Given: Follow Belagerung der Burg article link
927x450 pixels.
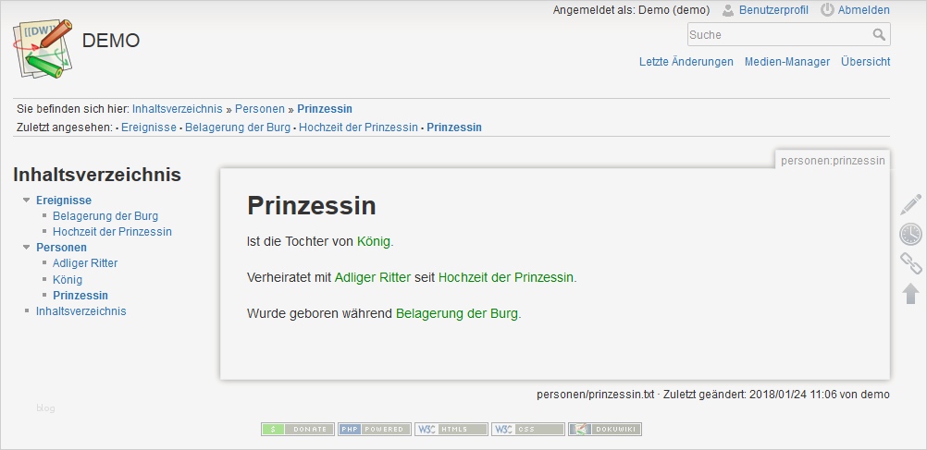Looking at the screenshot, I should pyautogui.click(x=457, y=313).
